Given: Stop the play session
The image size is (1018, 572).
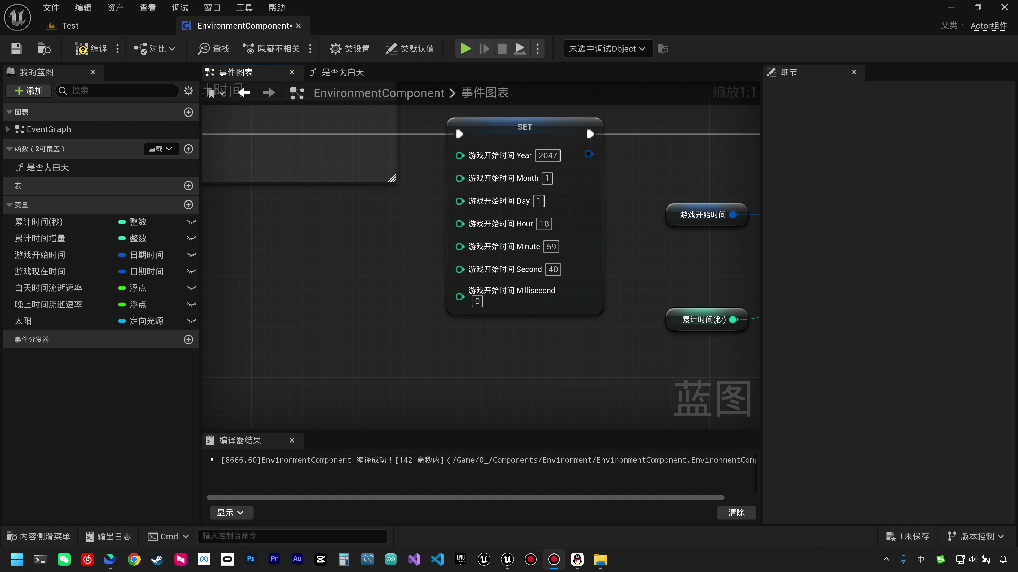Looking at the screenshot, I should click(x=502, y=48).
